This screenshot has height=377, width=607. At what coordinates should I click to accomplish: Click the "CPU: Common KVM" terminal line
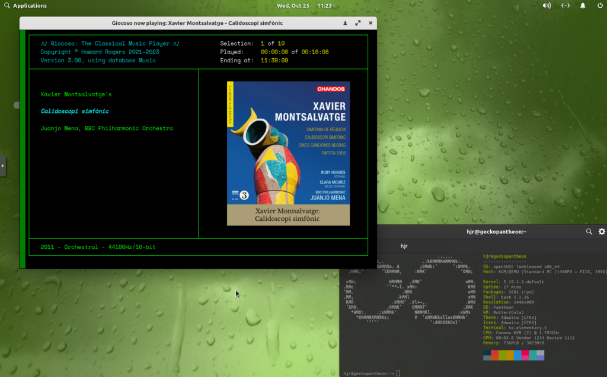(521, 333)
